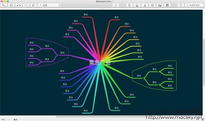Click the horizontal scrollbar at canvas bottom

[x=101, y=117]
